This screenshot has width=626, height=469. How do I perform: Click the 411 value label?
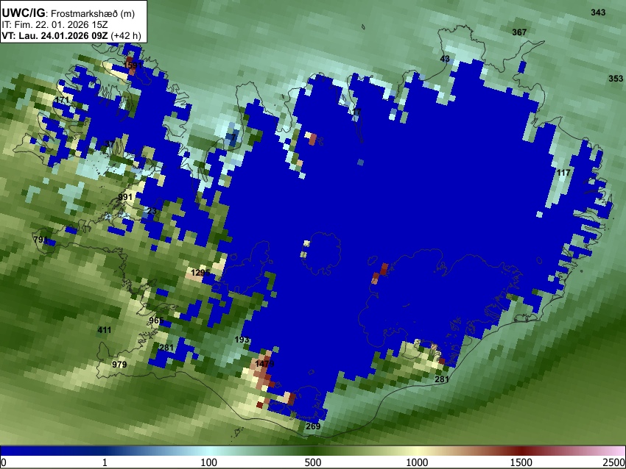tap(104, 330)
